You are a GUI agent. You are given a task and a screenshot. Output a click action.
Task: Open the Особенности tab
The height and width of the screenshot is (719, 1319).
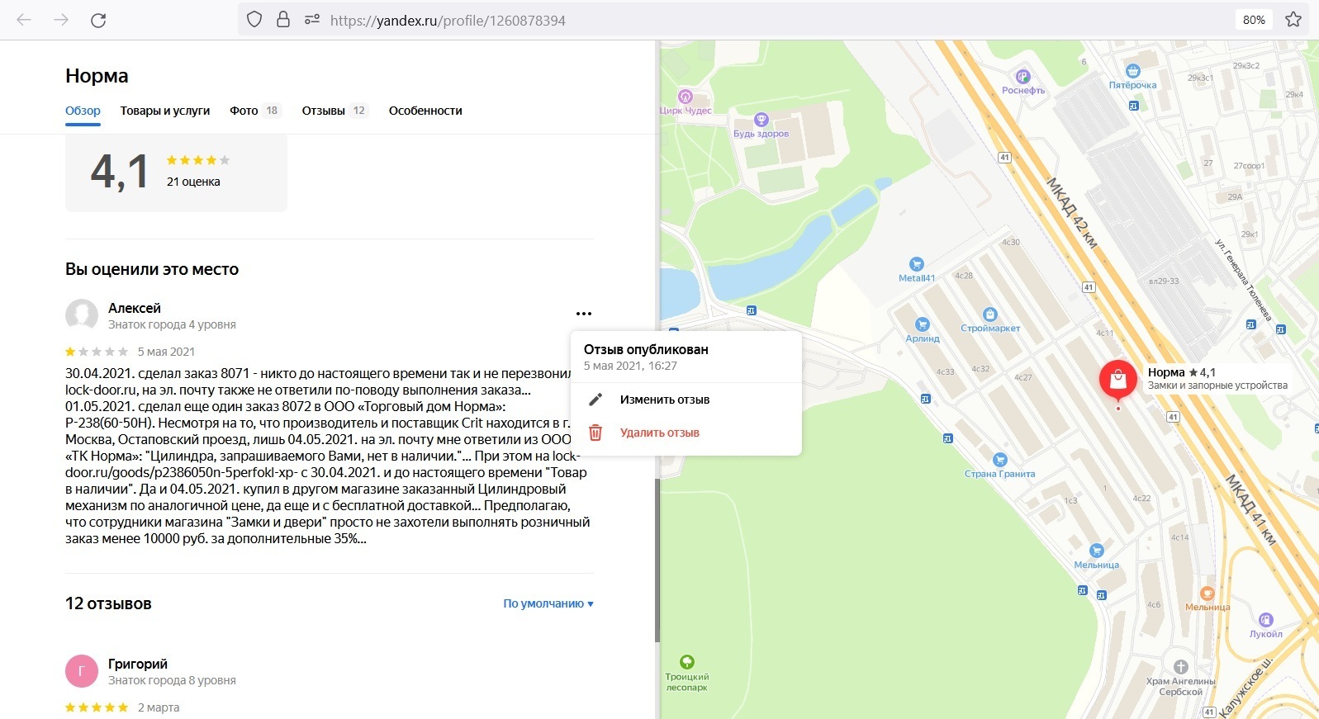point(425,111)
